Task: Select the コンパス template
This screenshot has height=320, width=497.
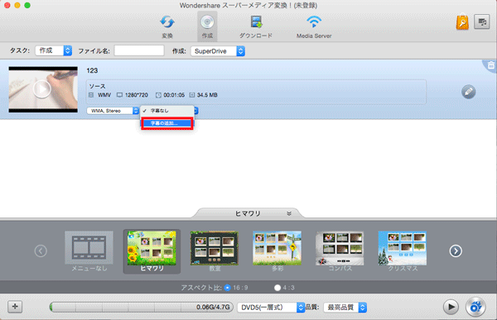Action: point(340,251)
